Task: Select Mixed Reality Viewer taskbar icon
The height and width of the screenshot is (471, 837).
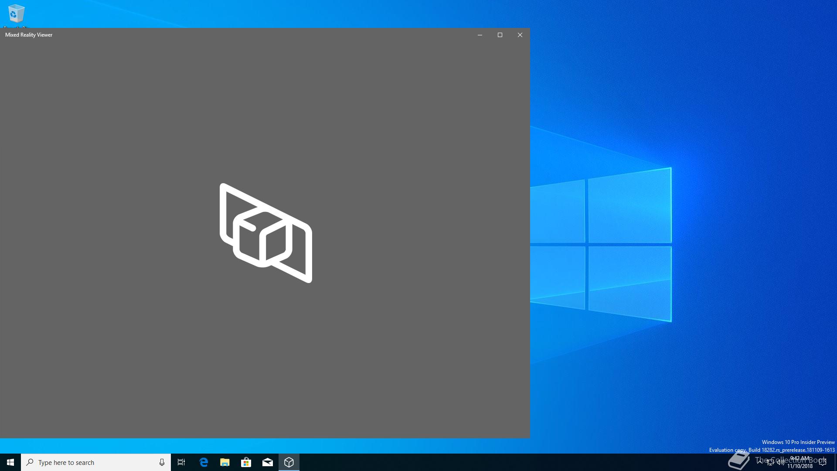Action: coord(289,462)
